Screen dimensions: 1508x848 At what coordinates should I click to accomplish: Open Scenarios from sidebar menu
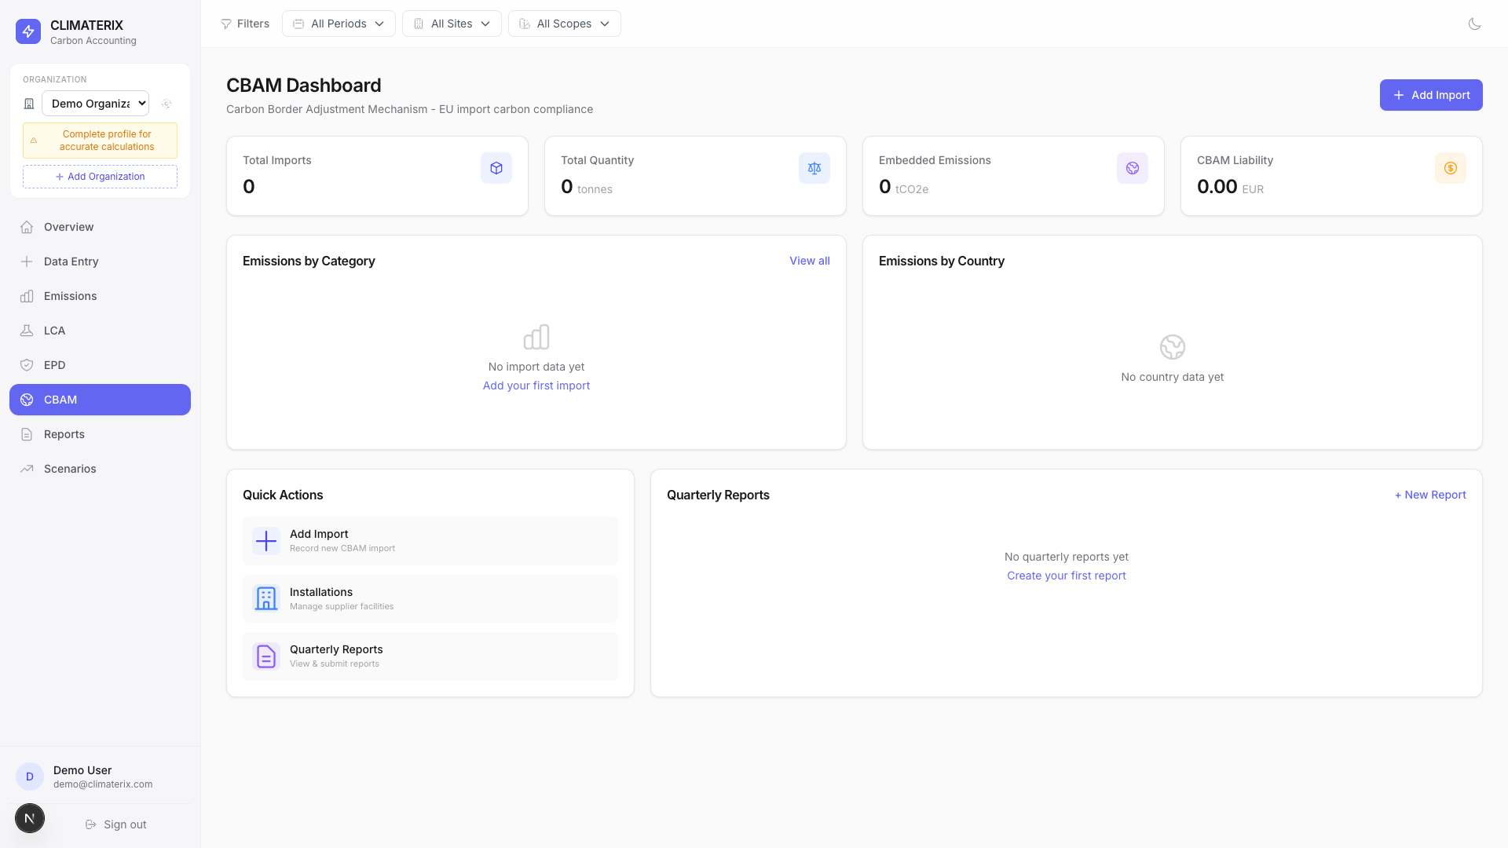[70, 469]
